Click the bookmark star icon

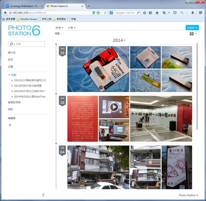pyautogui.click(x=145, y=13)
